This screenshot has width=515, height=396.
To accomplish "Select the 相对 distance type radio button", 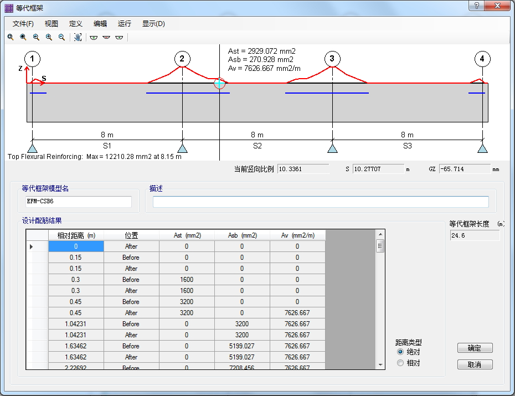I will coord(400,363).
